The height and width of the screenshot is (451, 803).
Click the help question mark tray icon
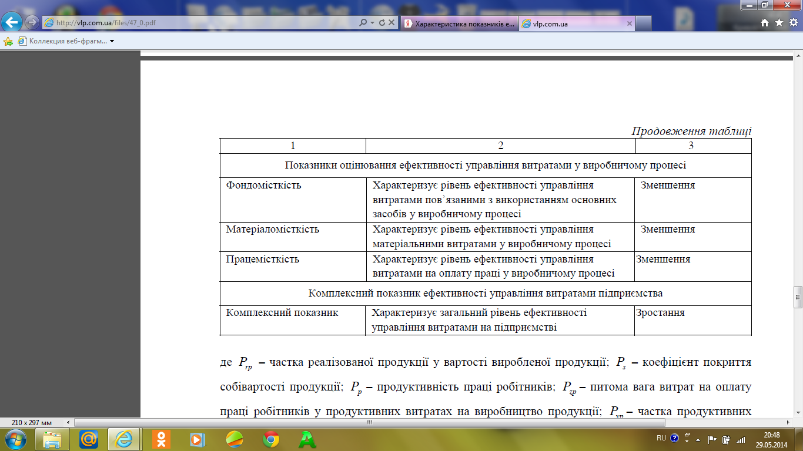[674, 438]
